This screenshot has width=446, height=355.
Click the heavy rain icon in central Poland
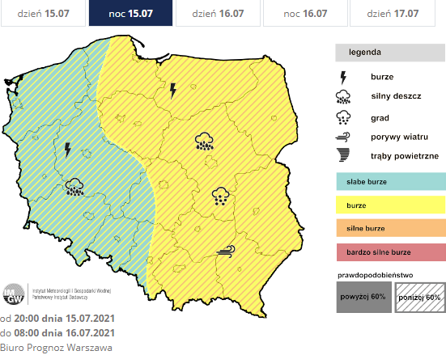(x=204, y=141)
